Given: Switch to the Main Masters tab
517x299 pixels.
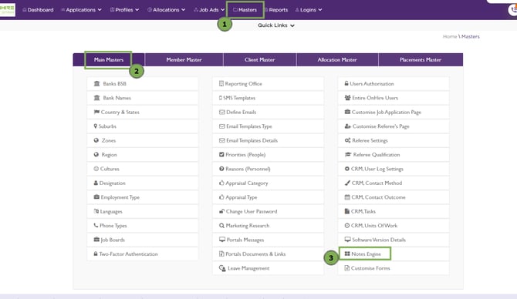Looking at the screenshot, I should coord(109,59).
